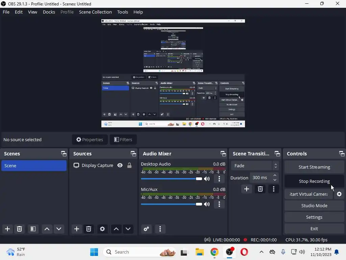The image size is (346, 260).
Task: Open Audio Mixer menu at the panel bottom
Action: tap(160, 229)
